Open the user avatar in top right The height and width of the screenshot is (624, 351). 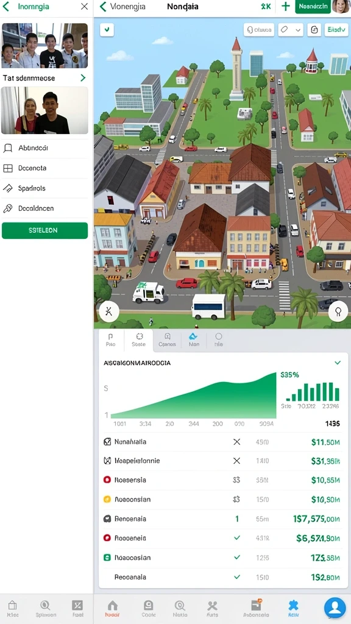tap(341, 6)
